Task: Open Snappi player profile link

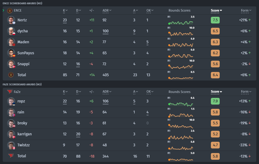Action: coord(23,64)
